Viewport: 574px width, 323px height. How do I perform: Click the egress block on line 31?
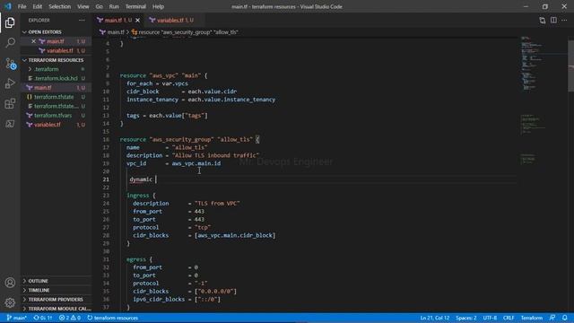tap(135, 259)
